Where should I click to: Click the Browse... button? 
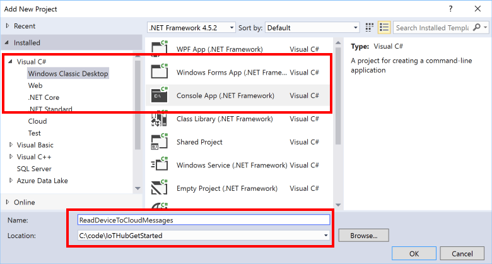tap(364, 235)
